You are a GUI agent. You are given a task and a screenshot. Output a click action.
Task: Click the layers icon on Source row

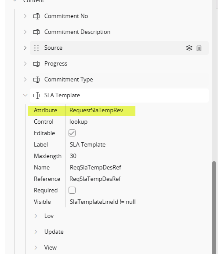(189, 48)
